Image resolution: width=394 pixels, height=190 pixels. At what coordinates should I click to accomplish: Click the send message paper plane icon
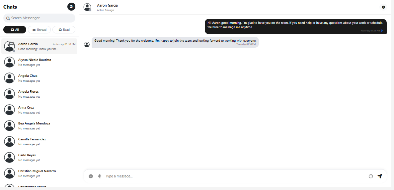tap(380, 176)
